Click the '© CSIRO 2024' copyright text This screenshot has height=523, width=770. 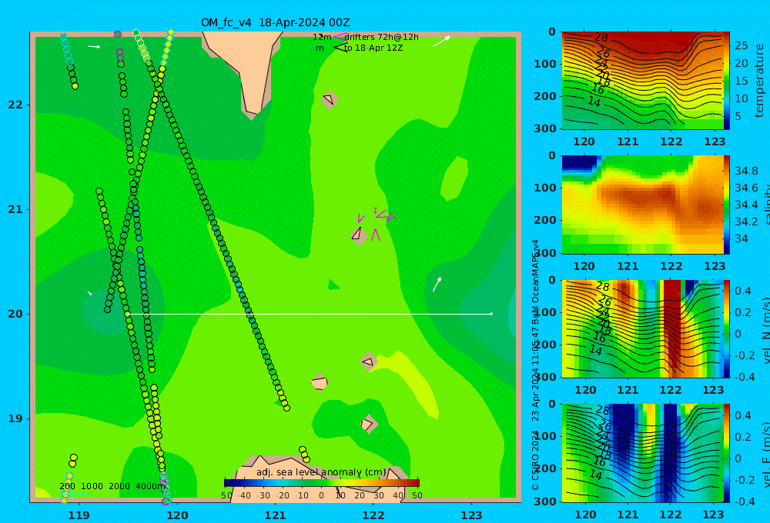(535, 460)
